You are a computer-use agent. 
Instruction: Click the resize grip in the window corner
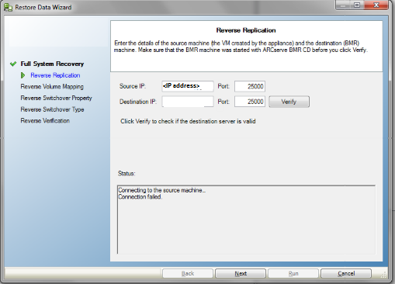384,275
